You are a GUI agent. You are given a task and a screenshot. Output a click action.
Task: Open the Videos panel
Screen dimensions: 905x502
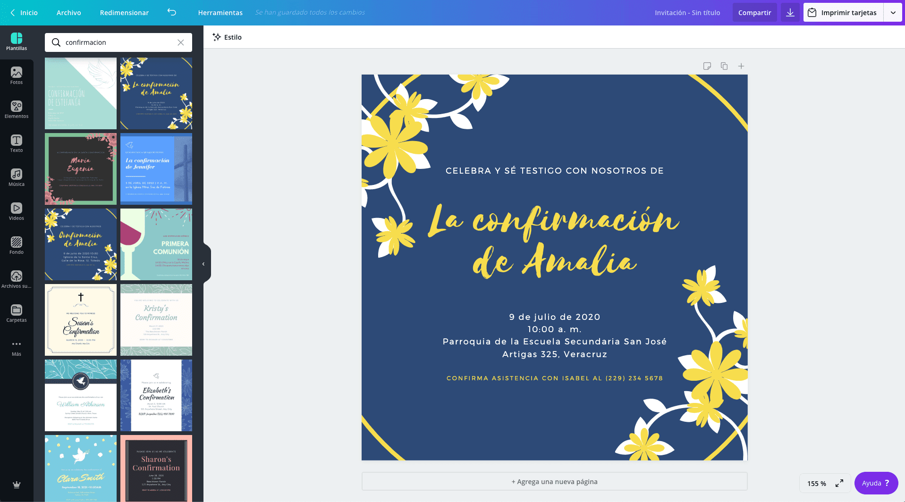(17, 211)
